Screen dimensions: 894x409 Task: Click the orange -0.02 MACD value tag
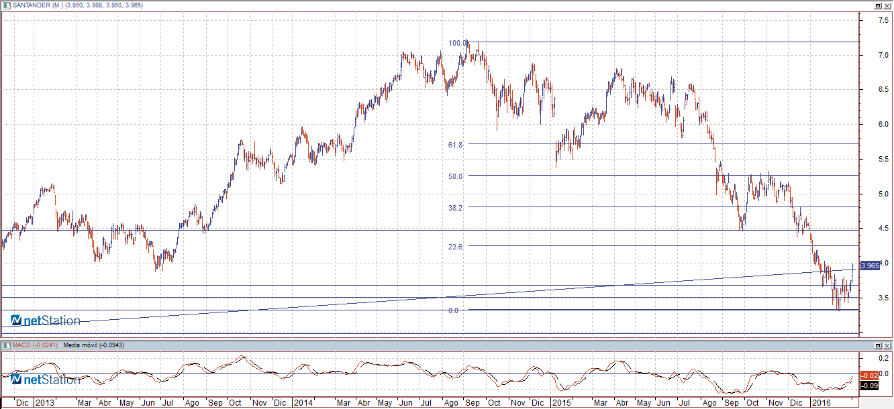869,375
